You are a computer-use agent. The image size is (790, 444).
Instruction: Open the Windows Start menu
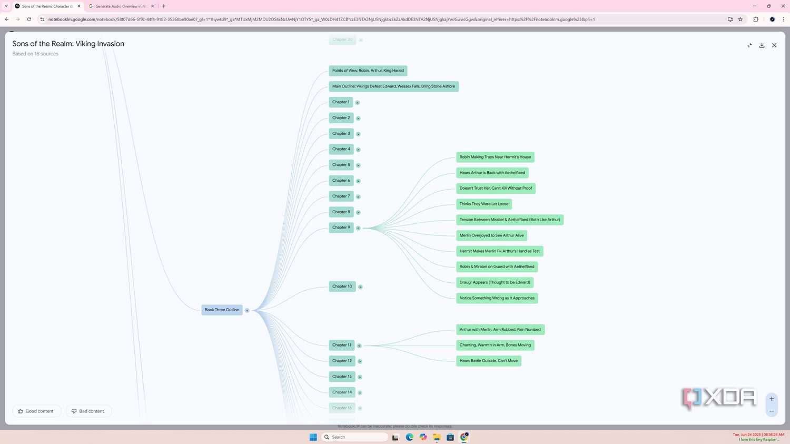coord(313,437)
